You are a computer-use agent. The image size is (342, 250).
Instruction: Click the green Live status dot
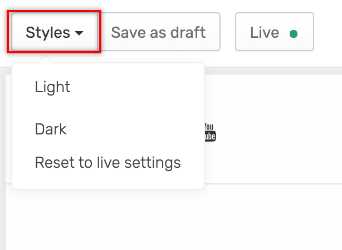294,34
